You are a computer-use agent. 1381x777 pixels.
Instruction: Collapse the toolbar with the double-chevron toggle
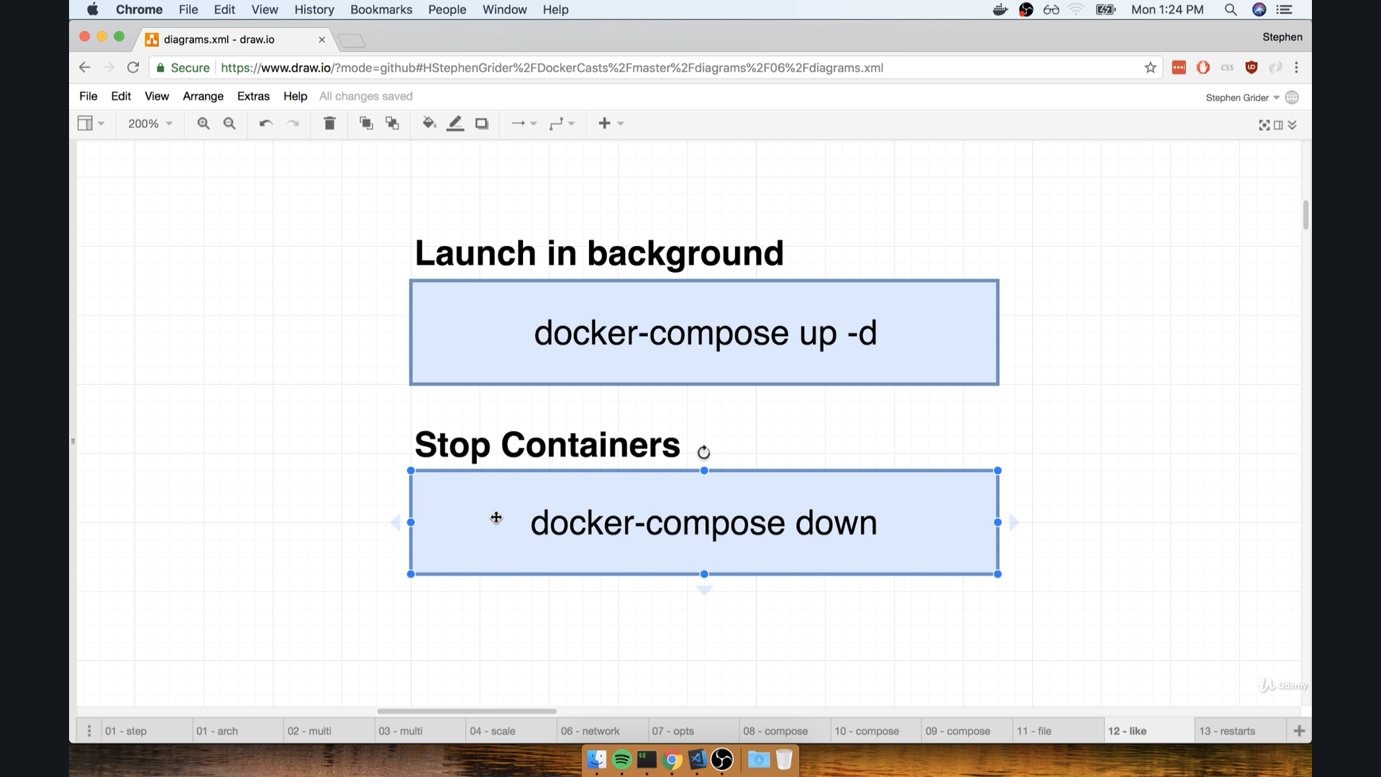(x=1293, y=124)
